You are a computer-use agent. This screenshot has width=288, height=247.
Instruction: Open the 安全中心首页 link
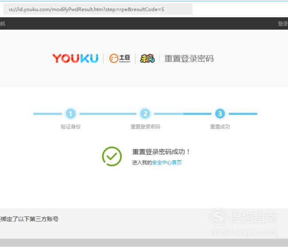click(167, 162)
